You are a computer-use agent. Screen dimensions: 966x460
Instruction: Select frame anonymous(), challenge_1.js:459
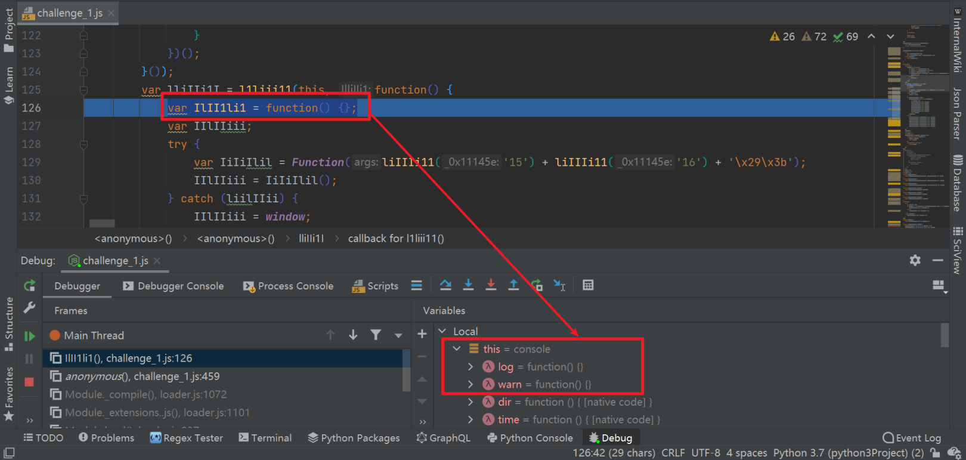[224, 376]
